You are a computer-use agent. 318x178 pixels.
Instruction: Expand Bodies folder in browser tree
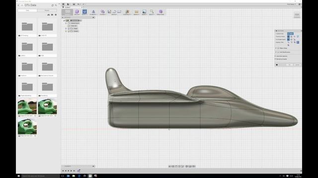[66, 31]
